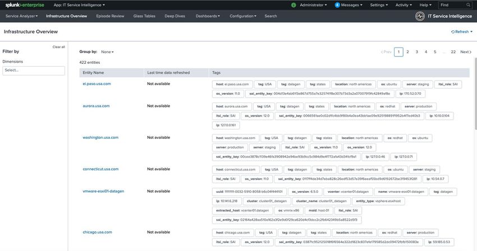
Task: Click the search magnifier icon in Find box
Action: pyautogui.click(x=468, y=5)
